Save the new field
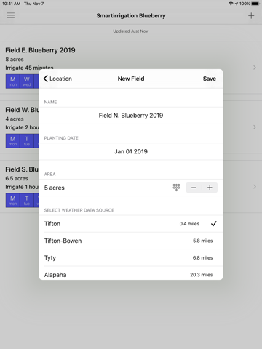This screenshot has height=349, width=262. pos(210,79)
